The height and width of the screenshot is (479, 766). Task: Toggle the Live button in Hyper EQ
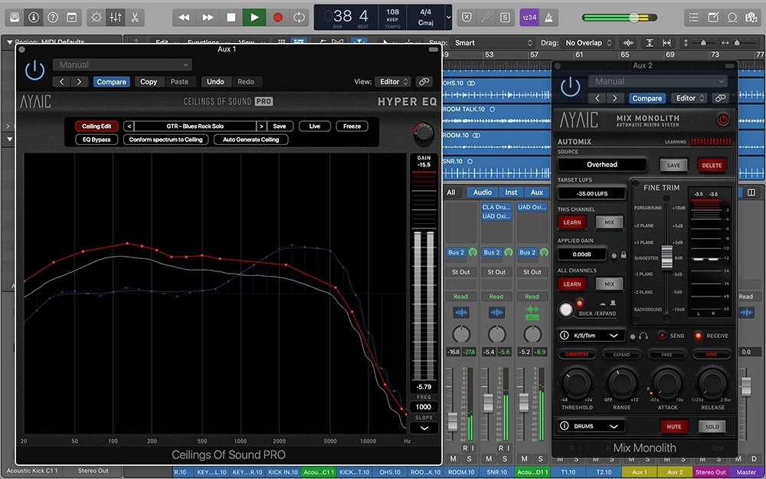pyautogui.click(x=315, y=126)
